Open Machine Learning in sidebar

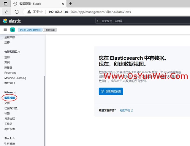click(15, 78)
